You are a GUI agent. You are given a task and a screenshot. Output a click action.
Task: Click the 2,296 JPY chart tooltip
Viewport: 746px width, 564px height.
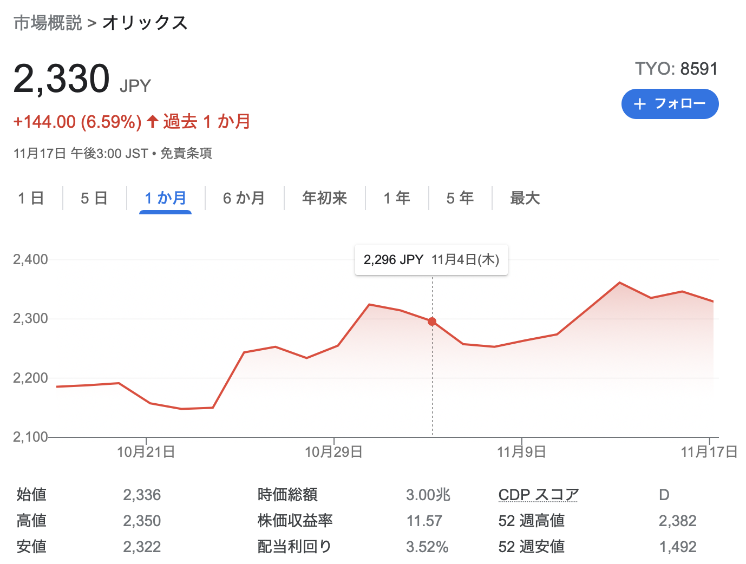tap(431, 260)
